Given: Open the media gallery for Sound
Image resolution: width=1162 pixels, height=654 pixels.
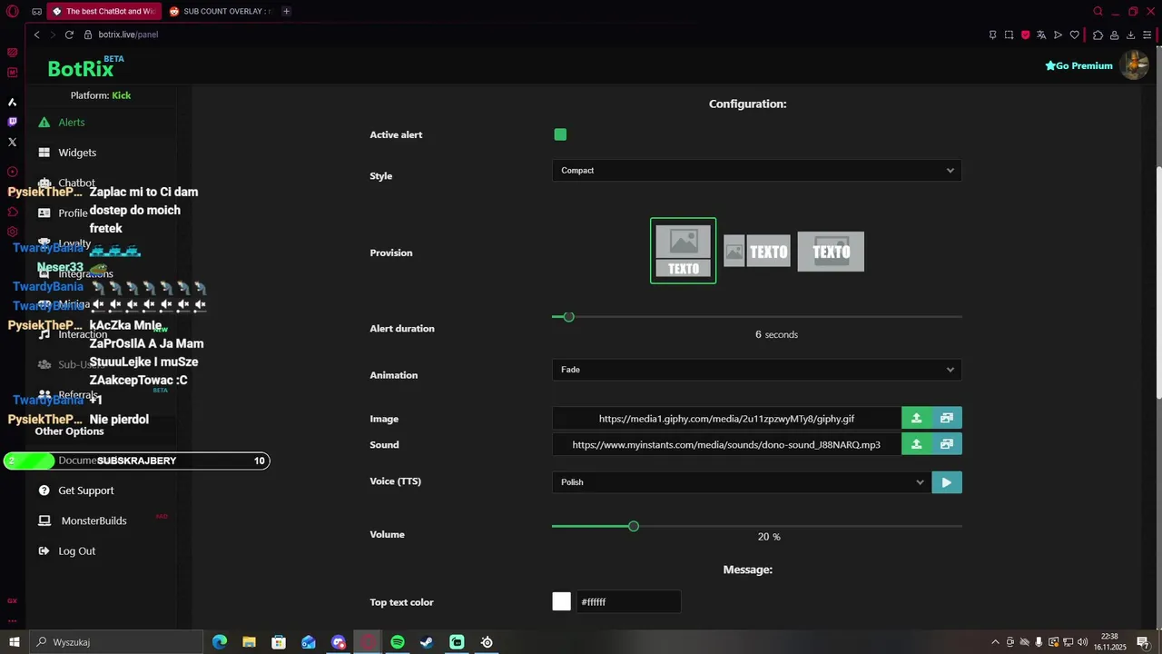Looking at the screenshot, I should click(947, 445).
